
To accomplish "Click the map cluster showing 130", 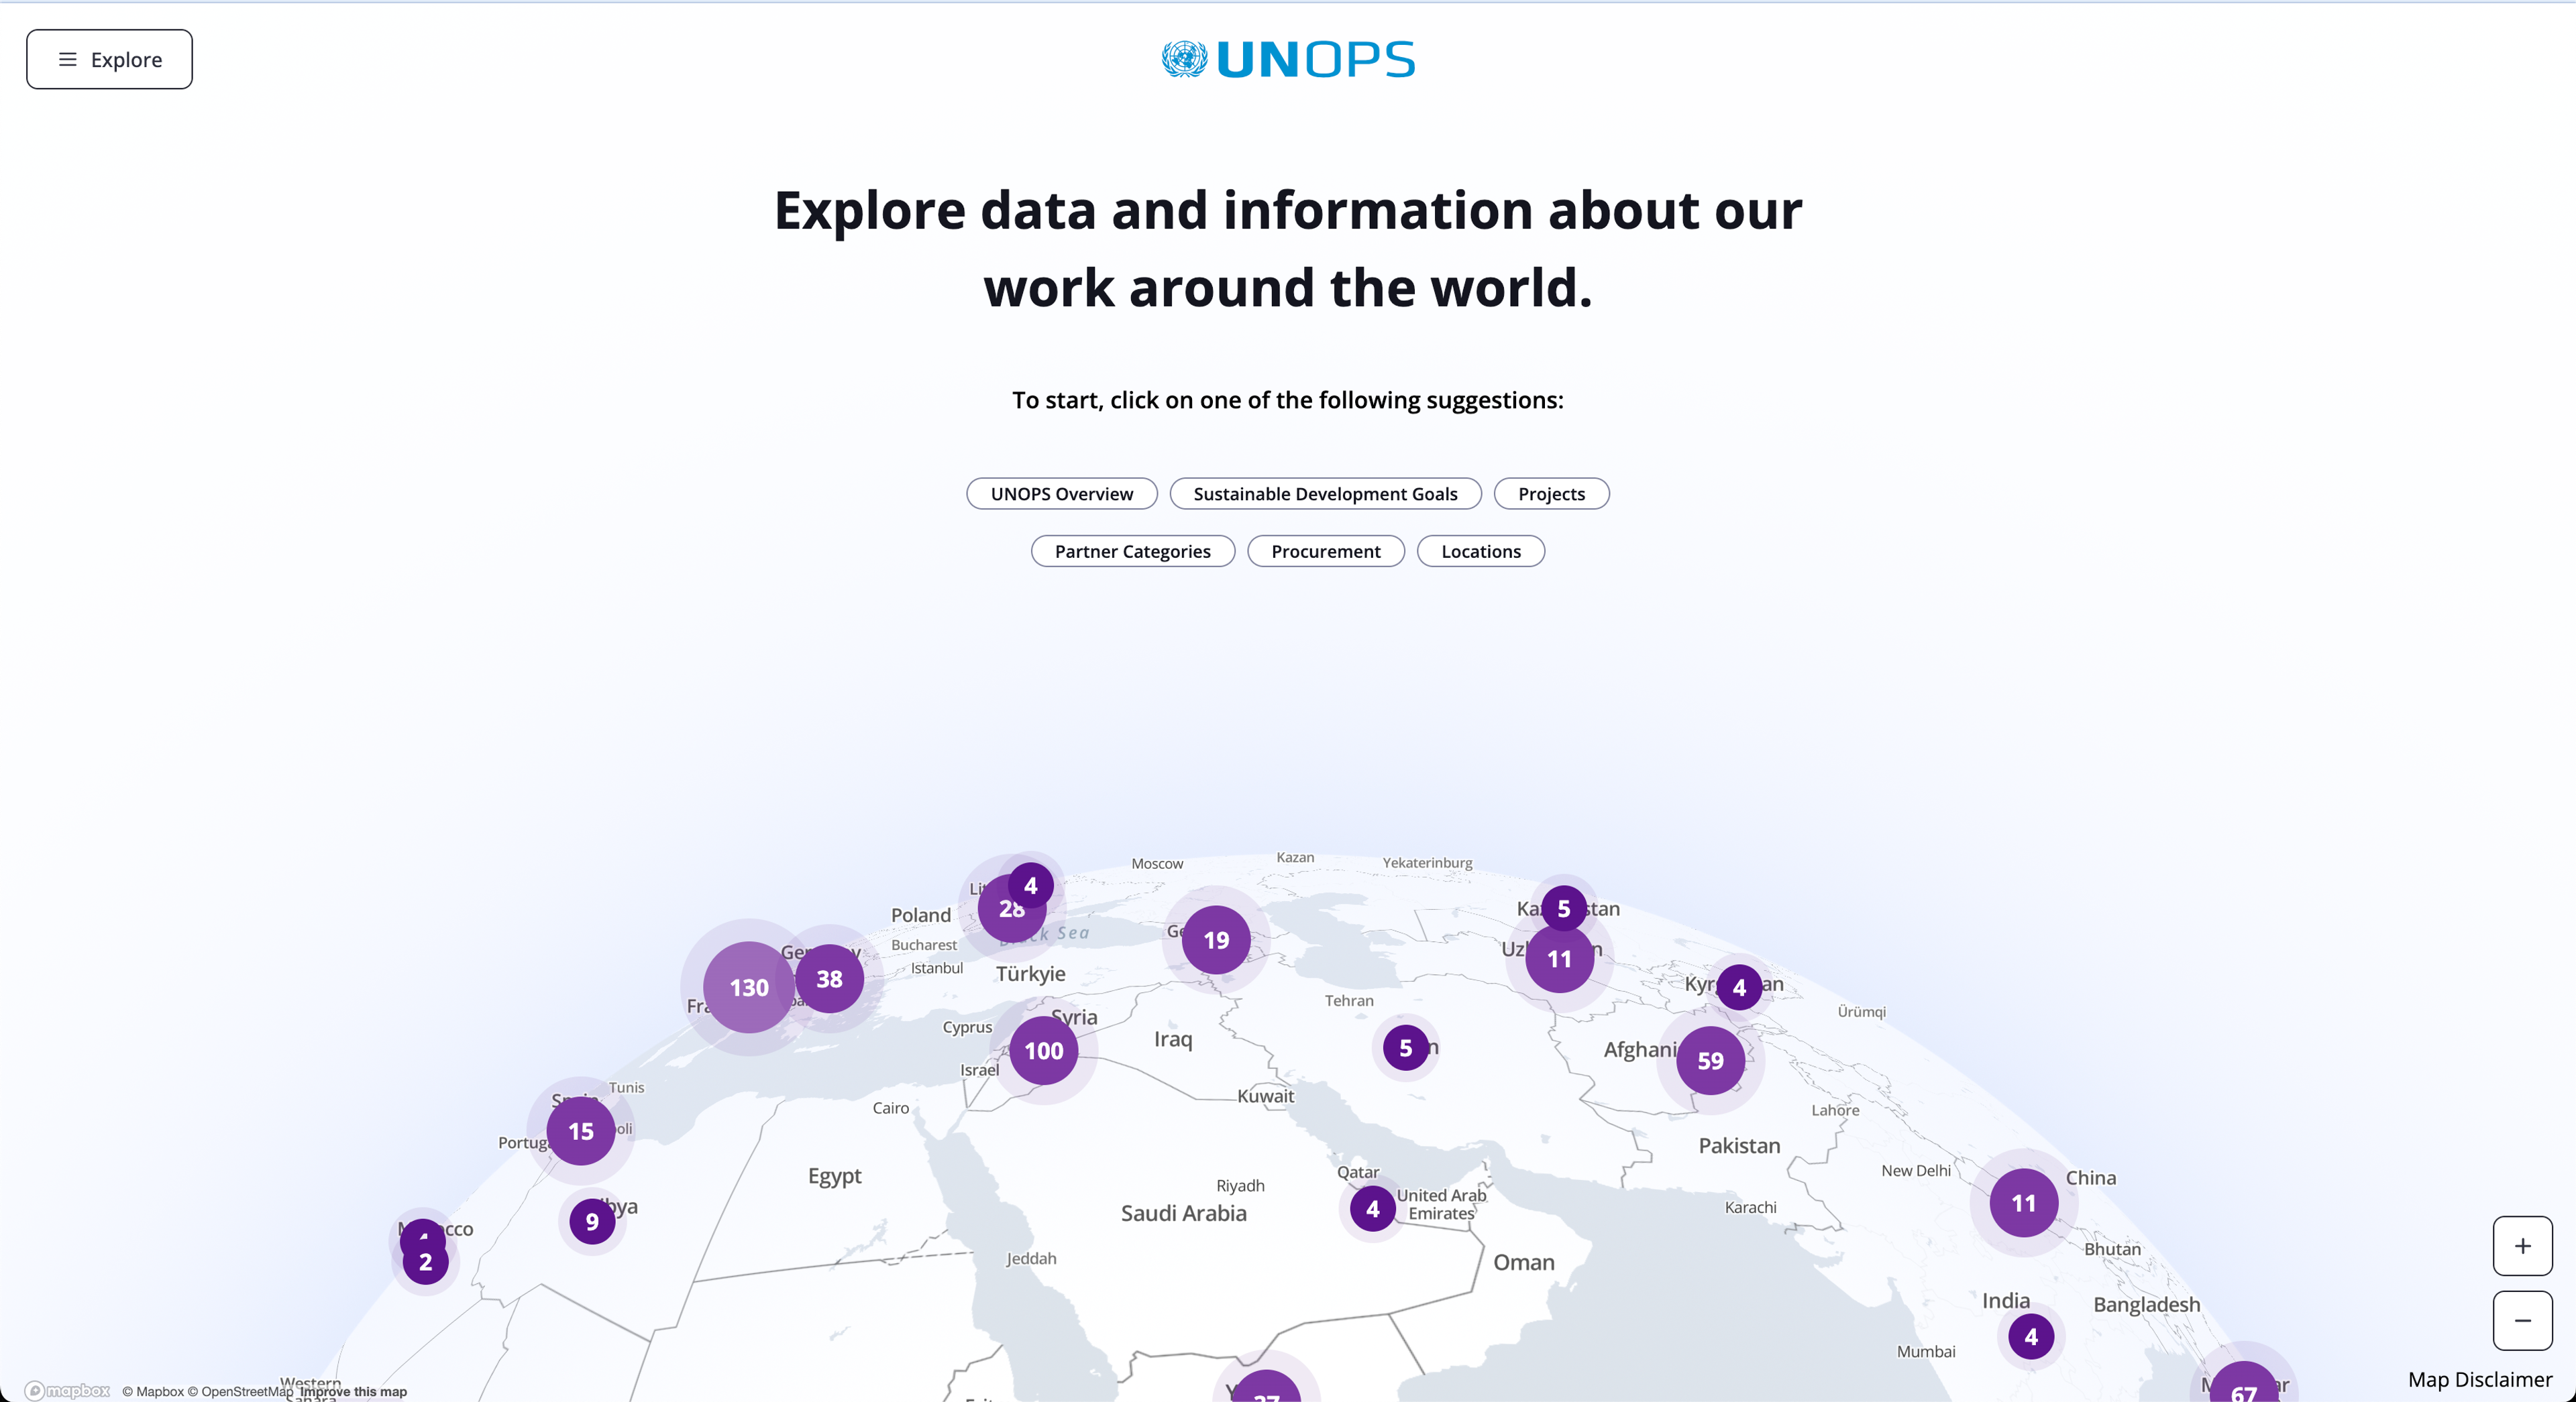I will pyautogui.click(x=743, y=988).
